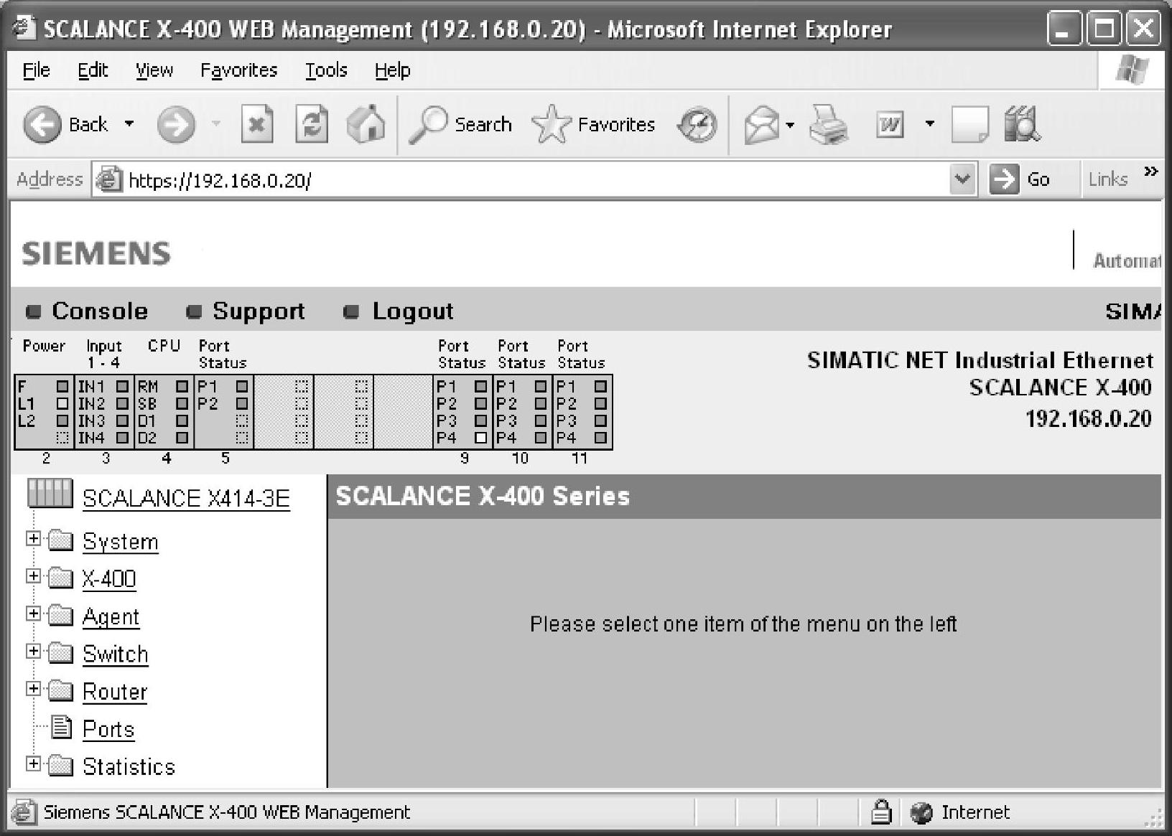Screen dimensions: 1172x836
Task: Open the Mail envelope icon
Action: pyautogui.click(x=761, y=125)
